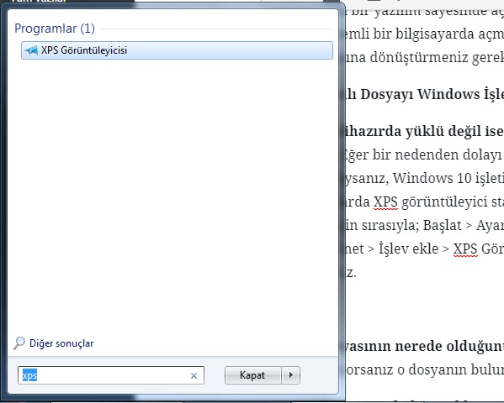Open XPS Görüntüleyicisi program result
This screenshot has height=403, width=504.
click(177, 50)
